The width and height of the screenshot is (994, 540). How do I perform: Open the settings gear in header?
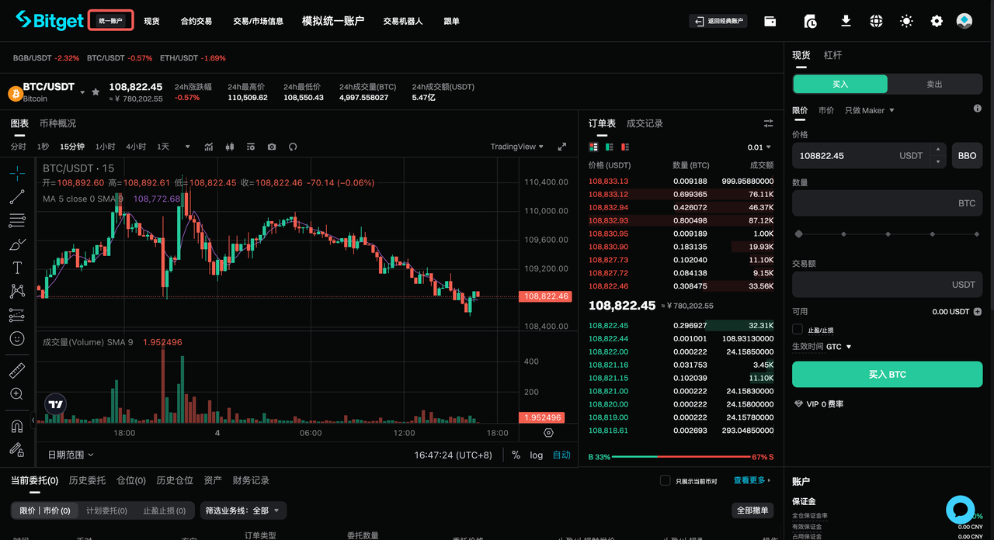tap(937, 21)
